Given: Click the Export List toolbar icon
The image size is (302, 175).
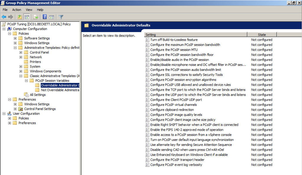Looking at the screenshot, I should (x=36, y=17).
